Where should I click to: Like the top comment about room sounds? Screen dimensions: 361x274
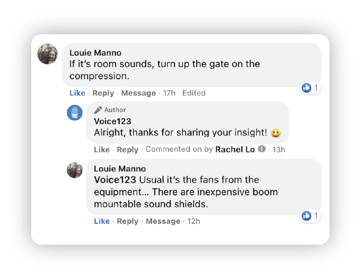point(77,93)
